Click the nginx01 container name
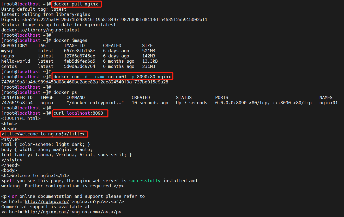Image resolution: width=344 pixels, height=217 pixels. [329, 103]
